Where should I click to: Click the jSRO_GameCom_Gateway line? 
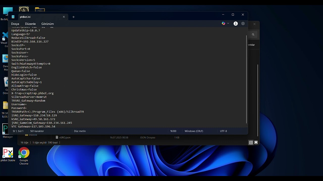[x=42, y=123]
